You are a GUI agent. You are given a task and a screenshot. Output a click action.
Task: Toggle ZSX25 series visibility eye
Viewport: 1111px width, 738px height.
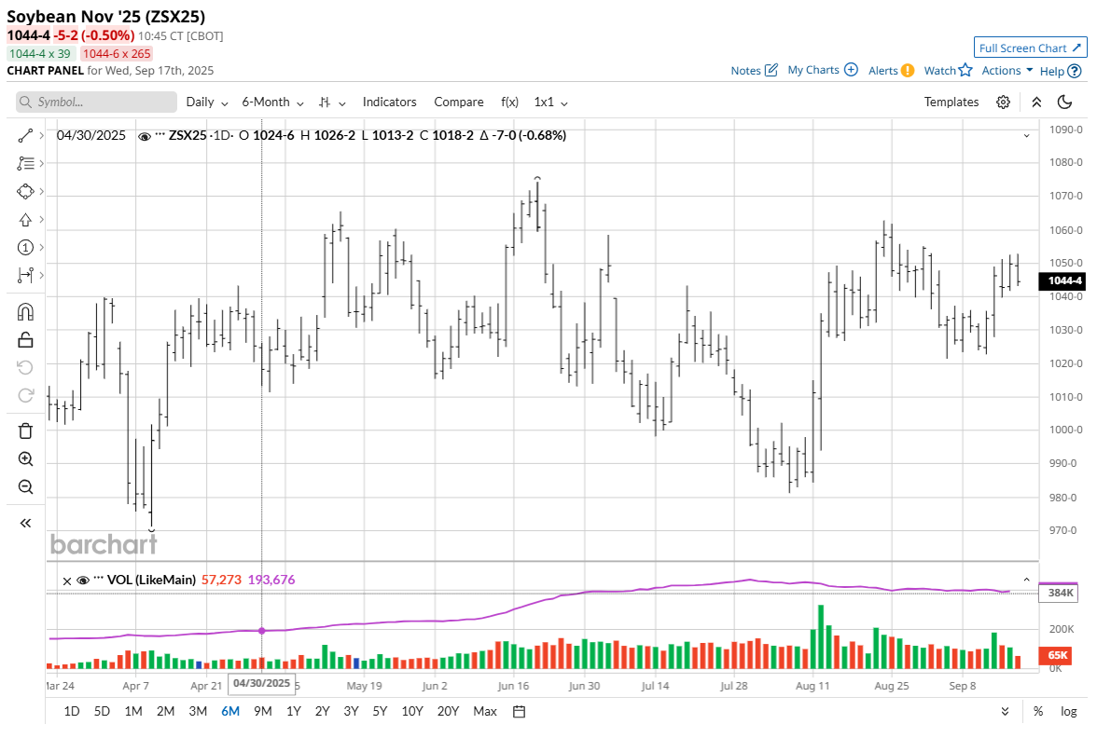144,136
